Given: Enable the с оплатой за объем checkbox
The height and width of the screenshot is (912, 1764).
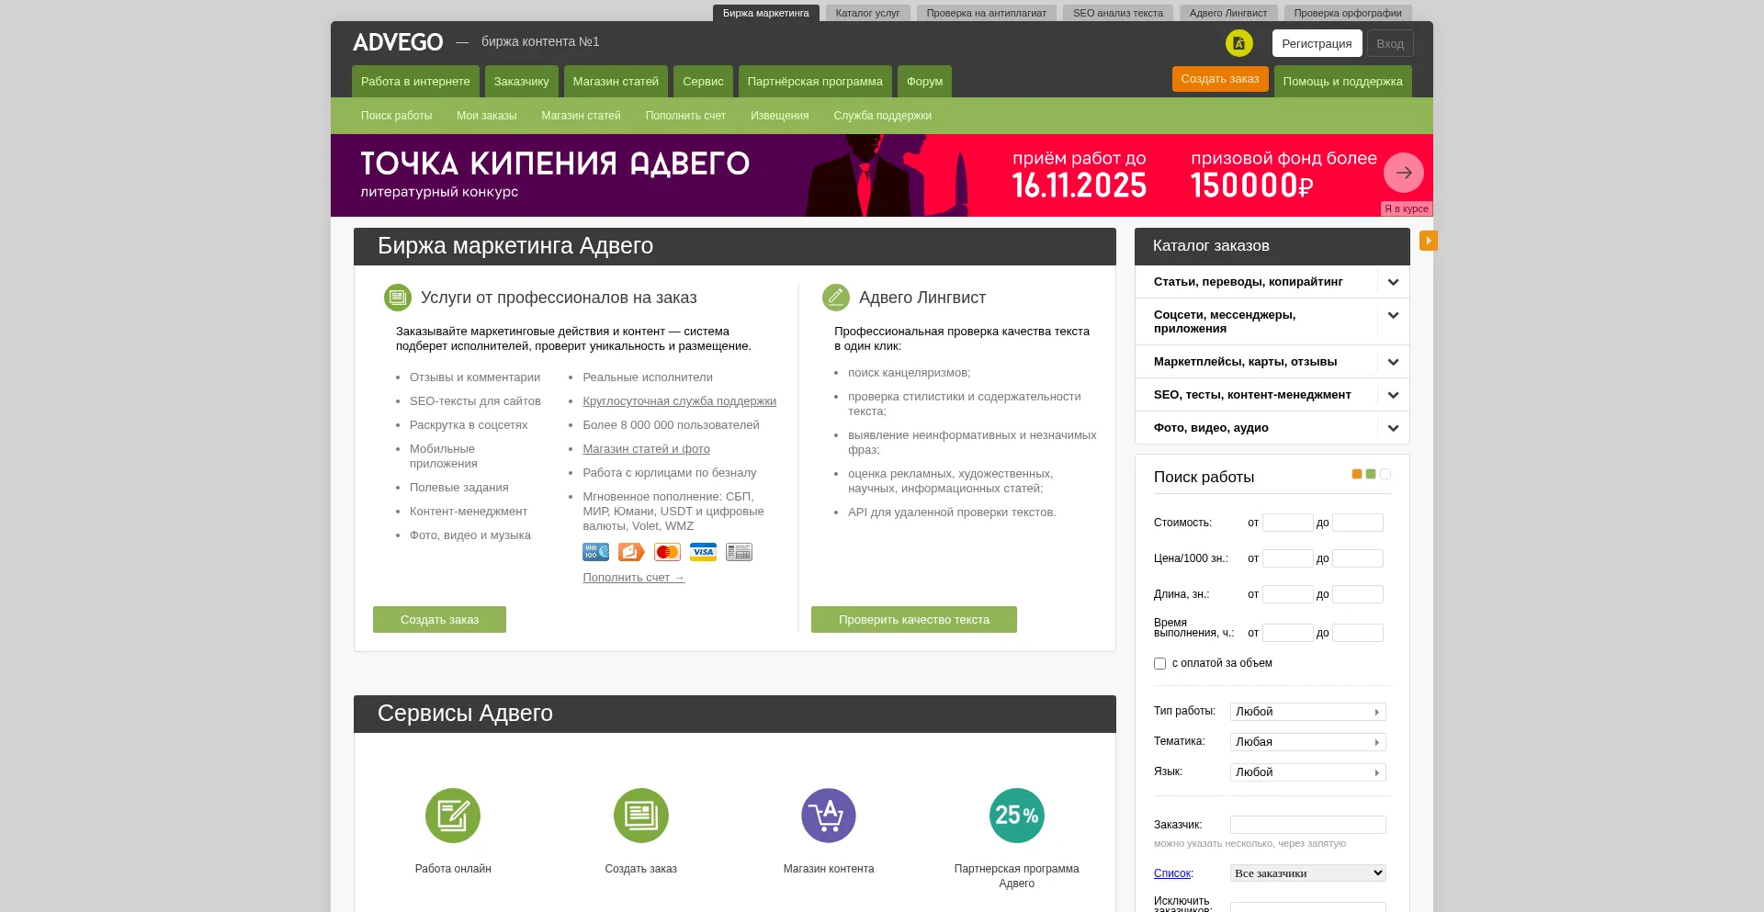Looking at the screenshot, I should pos(1159,663).
